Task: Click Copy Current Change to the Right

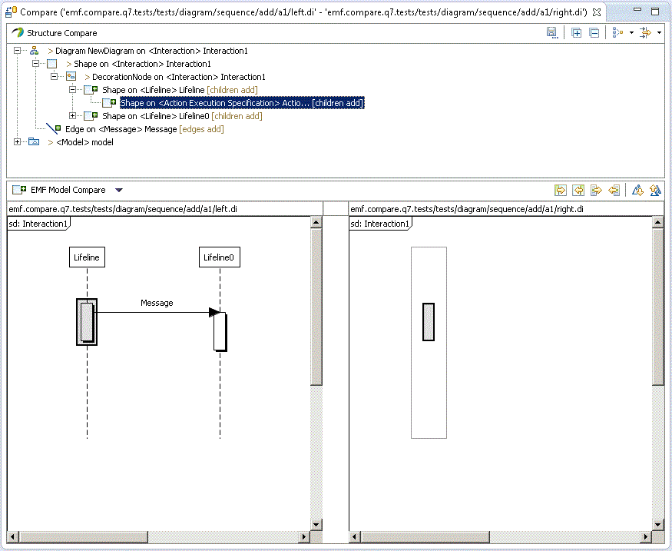Action: click(x=596, y=190)
